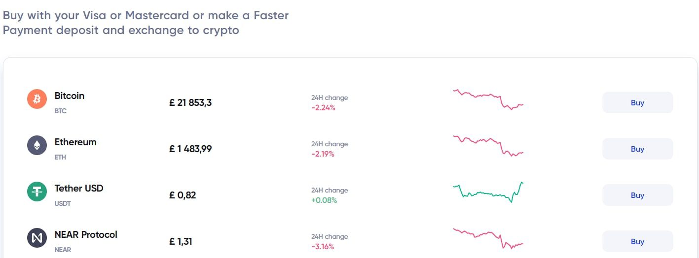Image resolution: width=699 pixels, height=258 pixels.
Task: Click the green Tether USD sparkline chart
Action: (488, 193)
